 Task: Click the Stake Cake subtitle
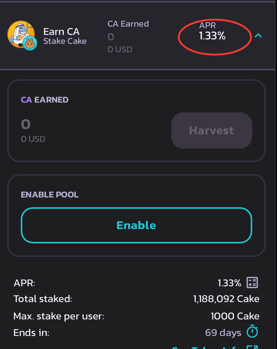click(65, 41)
